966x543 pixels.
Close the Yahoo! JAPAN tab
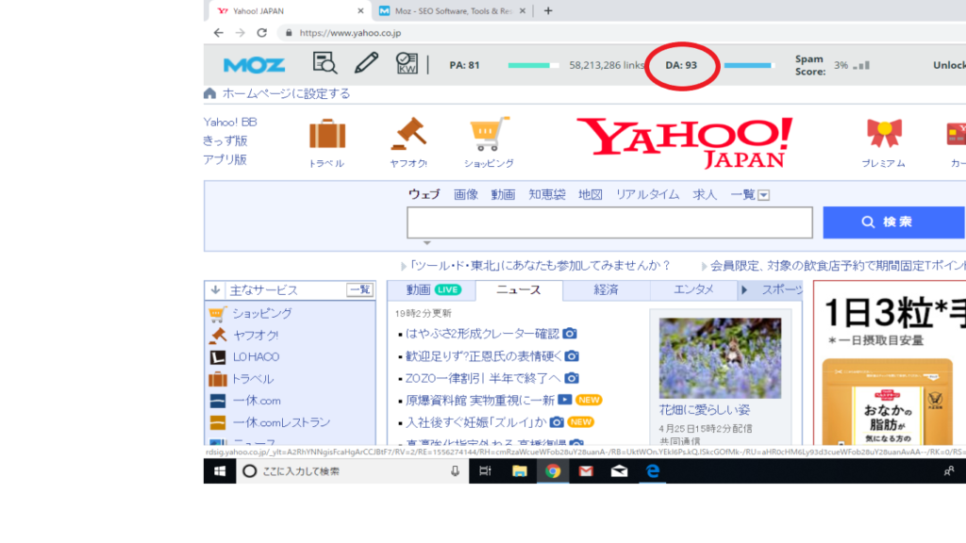click(360, 11)
